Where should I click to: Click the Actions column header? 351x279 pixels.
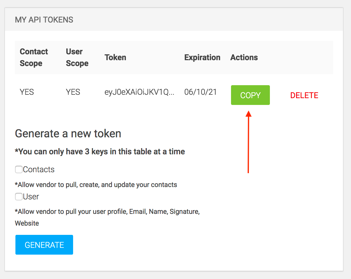[x=244, y=57]
